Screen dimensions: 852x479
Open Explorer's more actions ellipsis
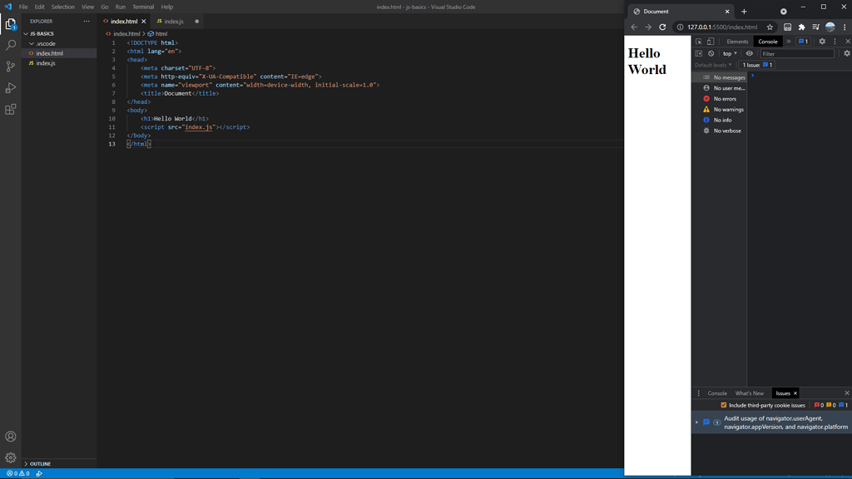(87, 21)
